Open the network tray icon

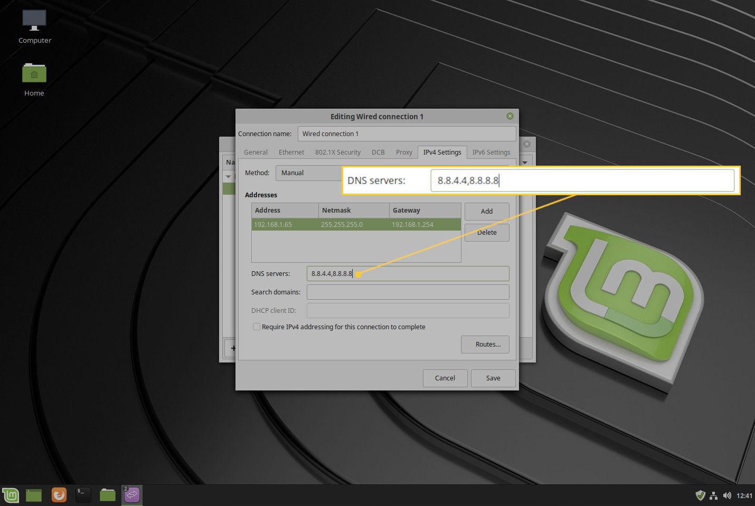click(714, 495)
